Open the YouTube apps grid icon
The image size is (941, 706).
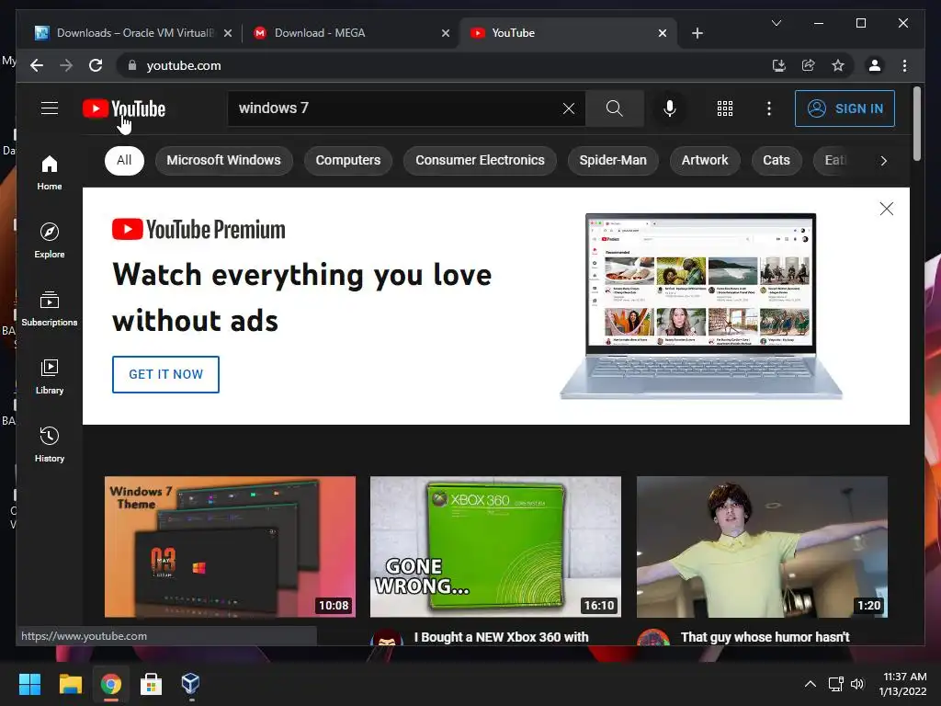[725, 108]
